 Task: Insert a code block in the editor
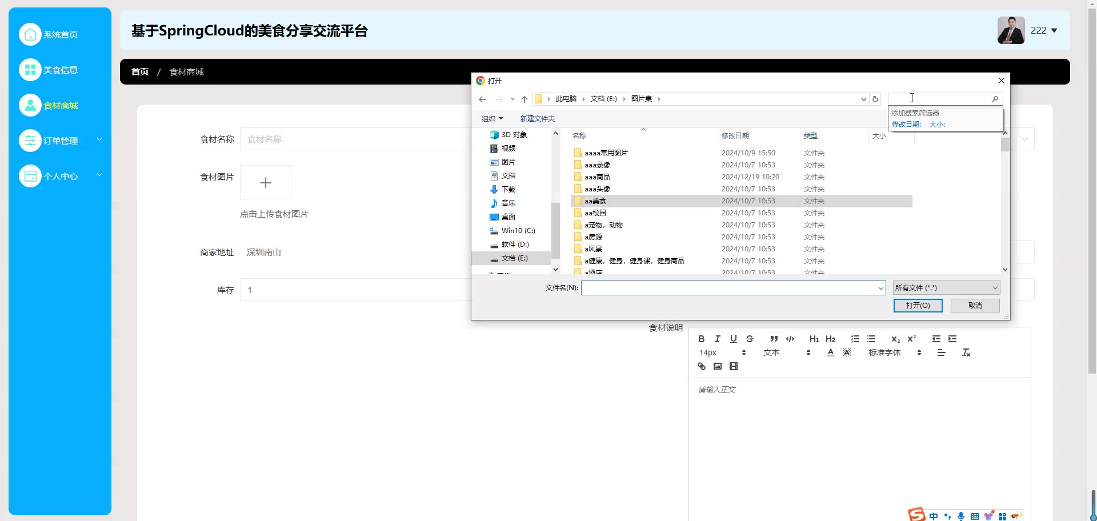[790, 339]
